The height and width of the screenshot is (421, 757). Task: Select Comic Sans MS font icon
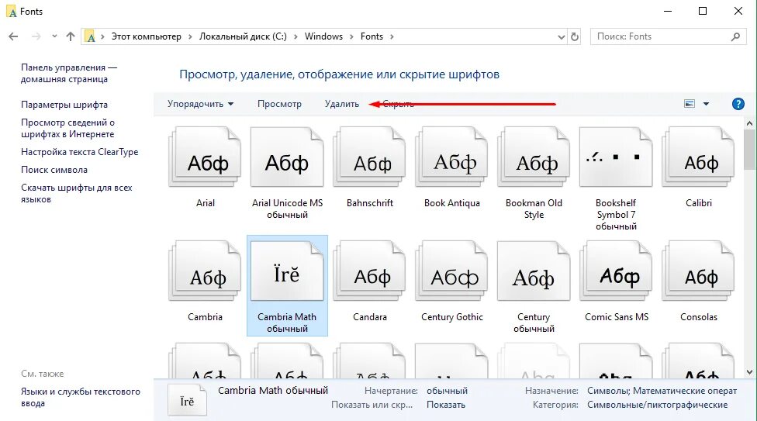(616, 271)
